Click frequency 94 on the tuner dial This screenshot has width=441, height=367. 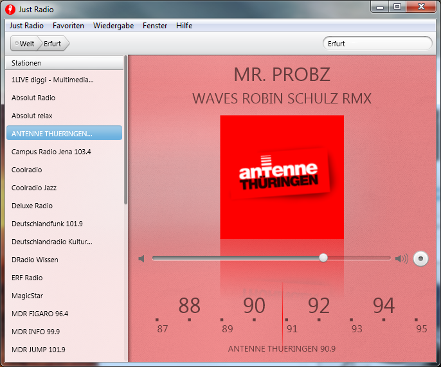384,306
